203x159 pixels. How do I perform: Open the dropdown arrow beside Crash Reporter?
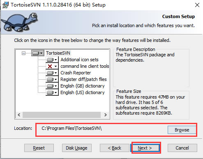click(x=55, y=73)
